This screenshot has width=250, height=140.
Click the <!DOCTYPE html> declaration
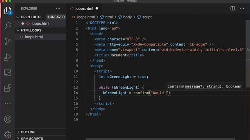tap(102, 23)
